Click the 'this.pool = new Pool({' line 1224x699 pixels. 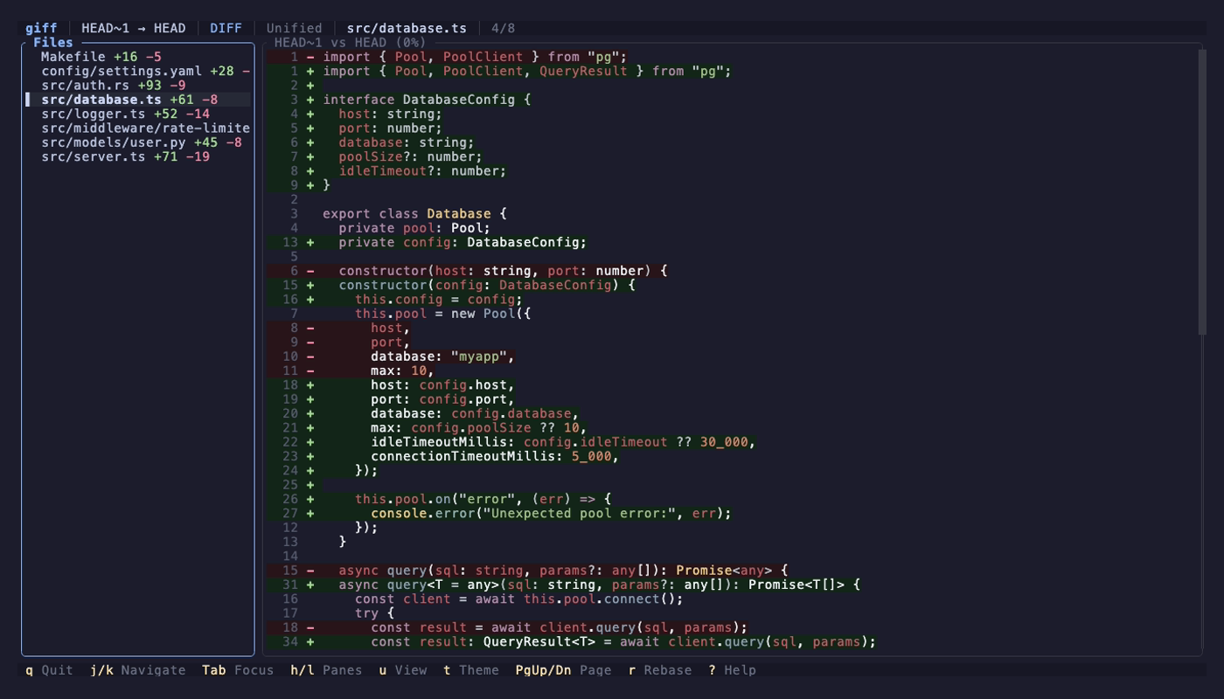442,314
